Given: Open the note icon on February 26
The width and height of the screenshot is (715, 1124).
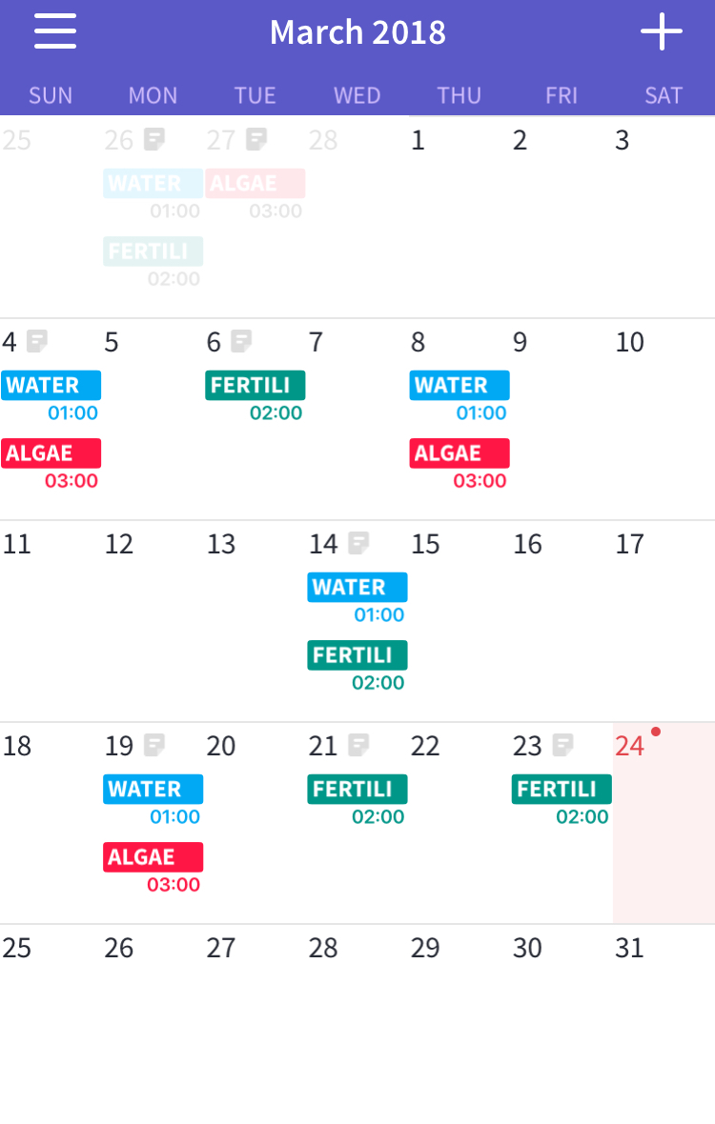Looking at the screenshot, I should click(x=154, y=139).
